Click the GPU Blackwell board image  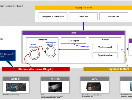(x=94, y=87)
